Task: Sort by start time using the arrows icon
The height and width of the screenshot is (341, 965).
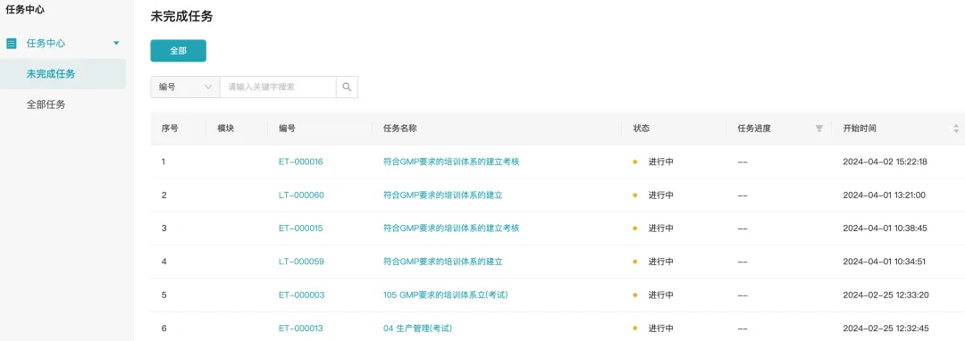Action: point(956,129)
